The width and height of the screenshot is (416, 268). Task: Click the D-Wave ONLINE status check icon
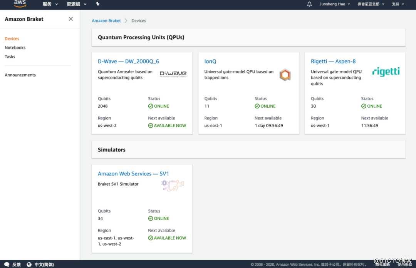151,106
